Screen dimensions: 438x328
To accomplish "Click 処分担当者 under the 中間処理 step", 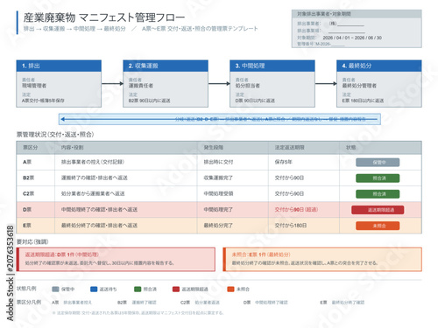I will pyautogui.click(x=248, y=86).
